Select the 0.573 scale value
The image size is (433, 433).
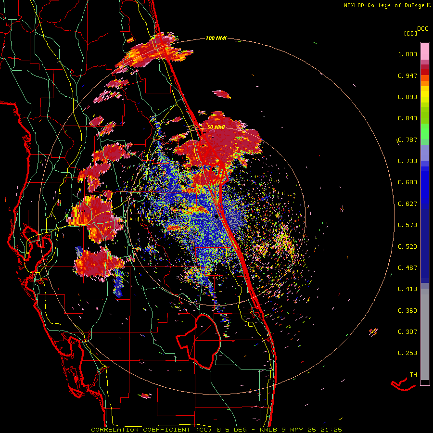[408, 225]
